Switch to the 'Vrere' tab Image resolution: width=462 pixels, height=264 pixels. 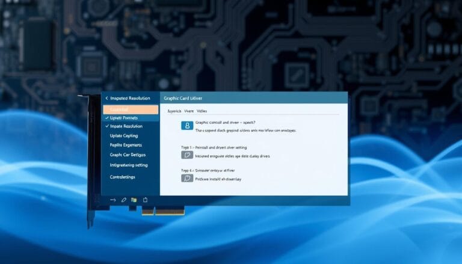pyautogui.click(x=189, y=111)
